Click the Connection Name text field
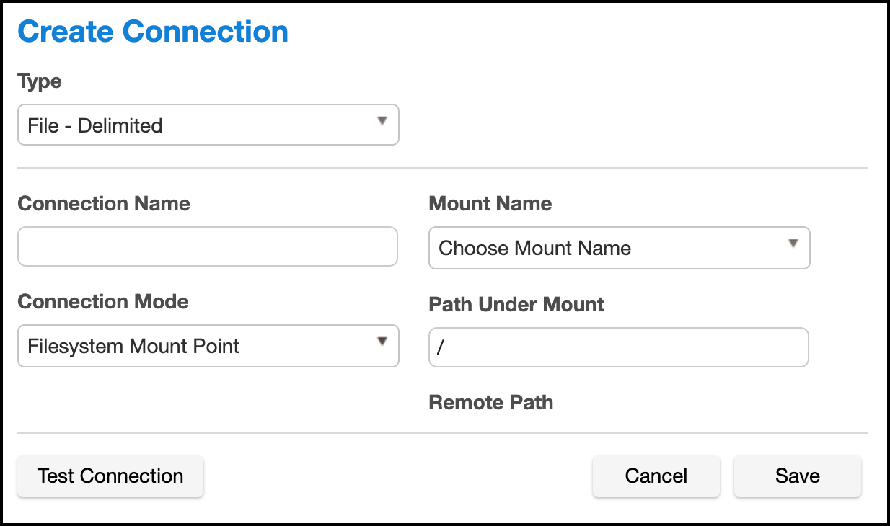The width and height of the screenshot is (890, 526). pyautogui.click(x=208, y=247)
